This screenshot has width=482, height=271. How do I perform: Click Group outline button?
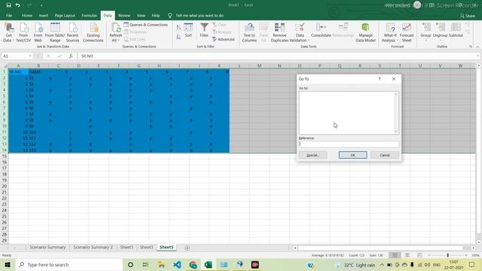[426, 31]
